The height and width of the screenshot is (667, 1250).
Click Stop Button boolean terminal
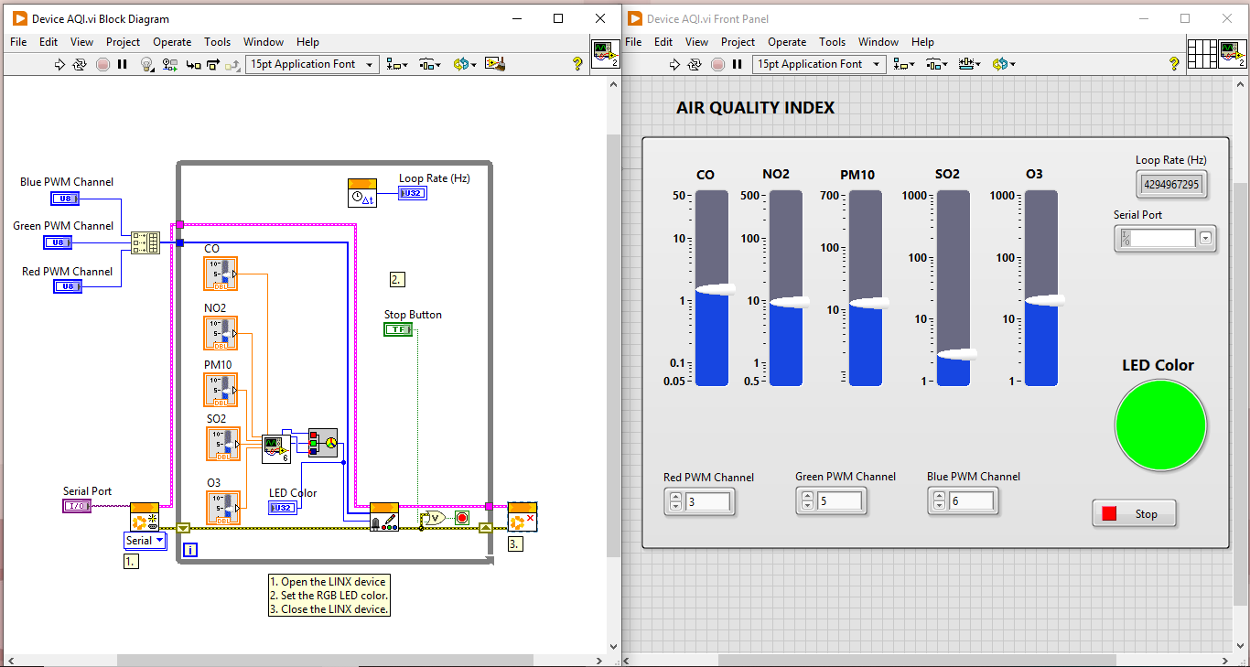coord(398,329)
